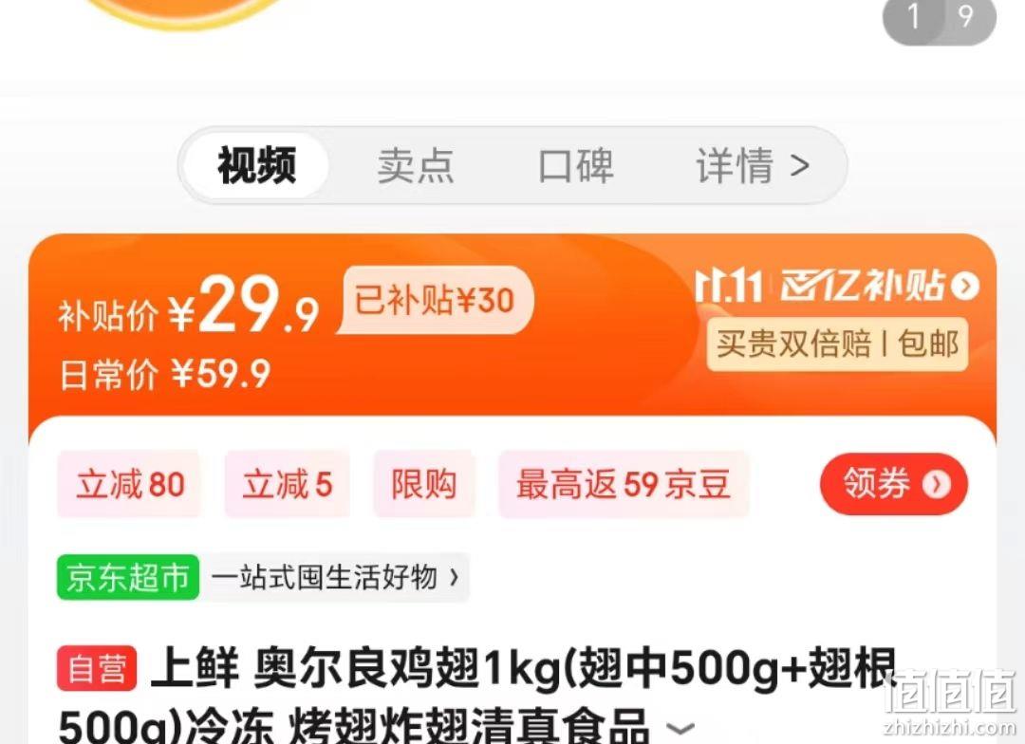Tap the 买贵双倍赔 | 包邮 badge
This screenshot has width=1025, height=744.
tap(837, 344)
